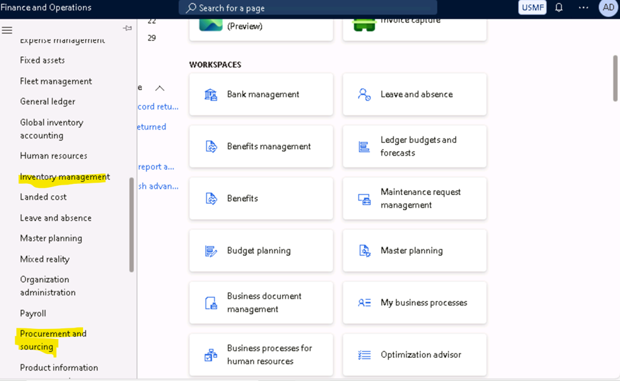Open Business document management workspace text
This screenshot has height=381, width=620.
(x=264, y=303)
